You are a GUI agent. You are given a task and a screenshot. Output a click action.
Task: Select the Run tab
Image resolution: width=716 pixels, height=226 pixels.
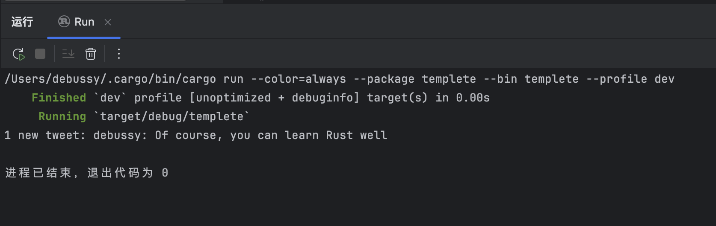point(84,22)
